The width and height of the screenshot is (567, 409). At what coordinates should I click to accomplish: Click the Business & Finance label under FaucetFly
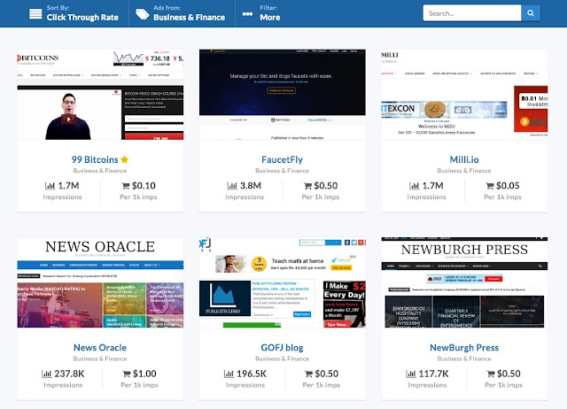(x=282, y=171)
